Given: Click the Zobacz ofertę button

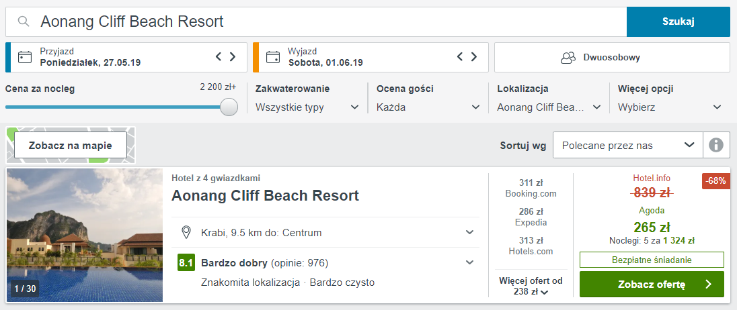Looking at the screenshot, I should tap(652, 285).
